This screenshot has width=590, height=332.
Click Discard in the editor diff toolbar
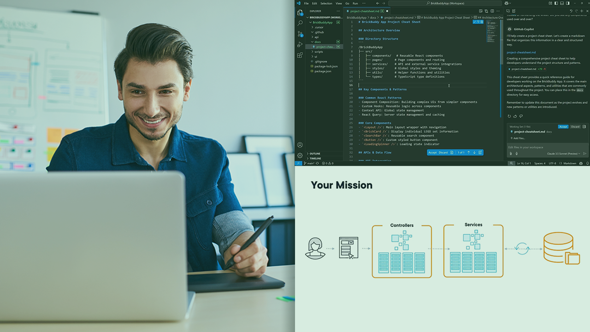tap(443, 153)
